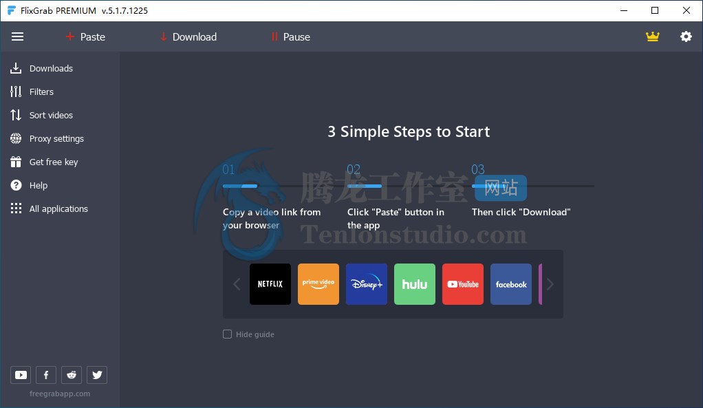Open Facebook social icon at sidebar bottom
The height and width of the screenshot is (408, 703).
46,375
